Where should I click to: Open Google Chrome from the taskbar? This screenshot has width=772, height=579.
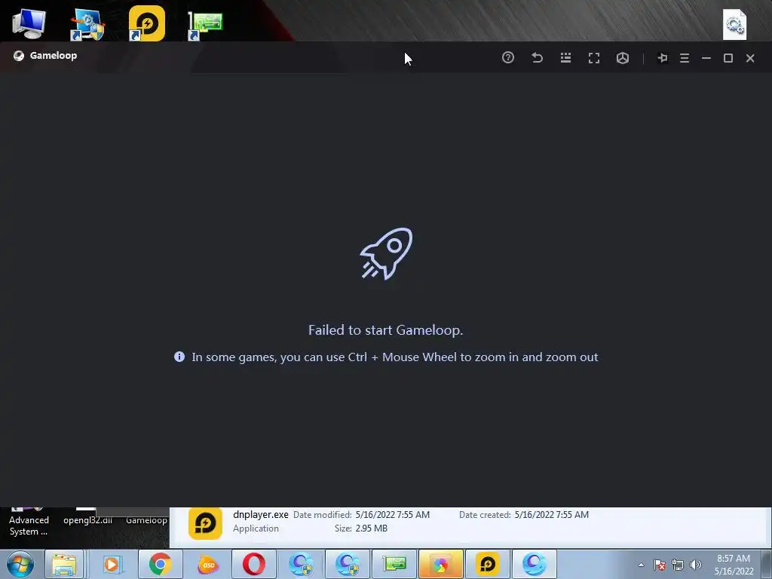point(160,564)
